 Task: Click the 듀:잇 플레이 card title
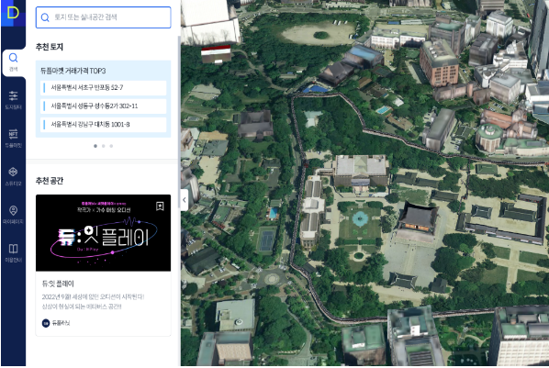pos(58,284)
